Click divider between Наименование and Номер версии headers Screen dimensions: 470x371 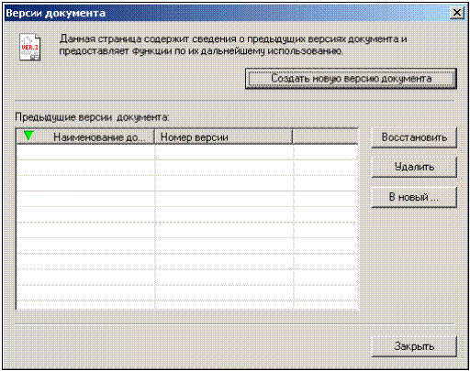pyautogui.click(x=154, y=136)
